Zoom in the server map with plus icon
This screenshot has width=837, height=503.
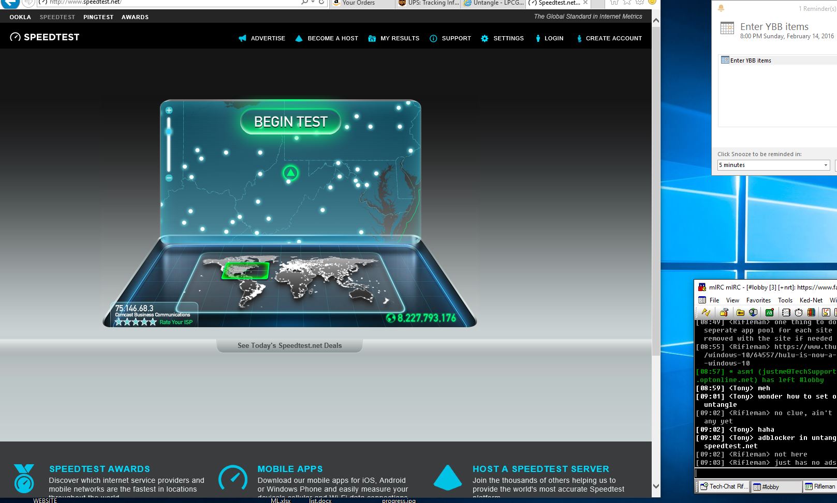pyautogui.click(x=169, y=110)
